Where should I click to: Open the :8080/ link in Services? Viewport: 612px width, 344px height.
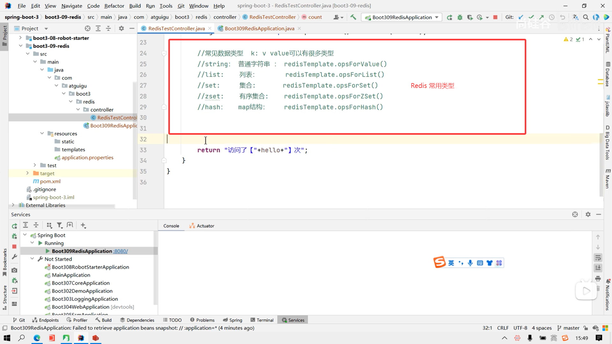120,251
